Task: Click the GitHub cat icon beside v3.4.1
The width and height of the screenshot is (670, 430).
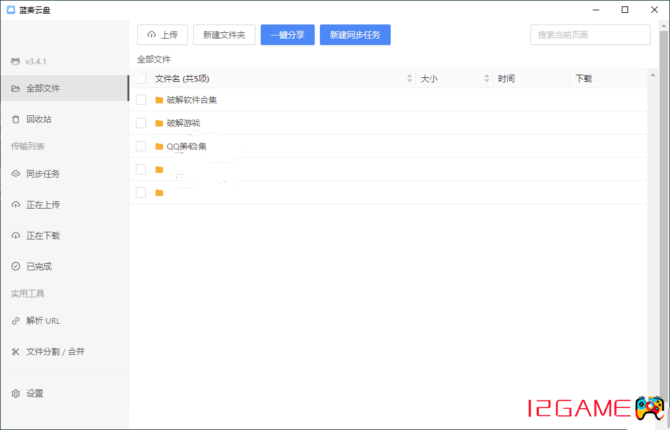Action: click(15, 62)
